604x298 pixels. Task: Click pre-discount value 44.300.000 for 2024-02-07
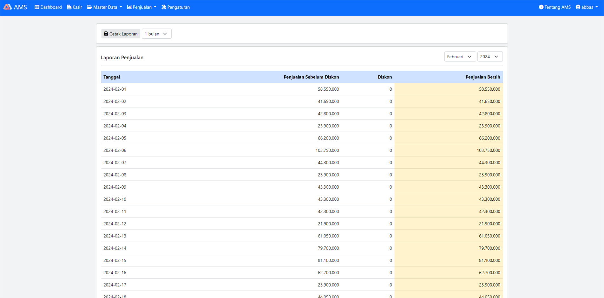tap(328, 163)
